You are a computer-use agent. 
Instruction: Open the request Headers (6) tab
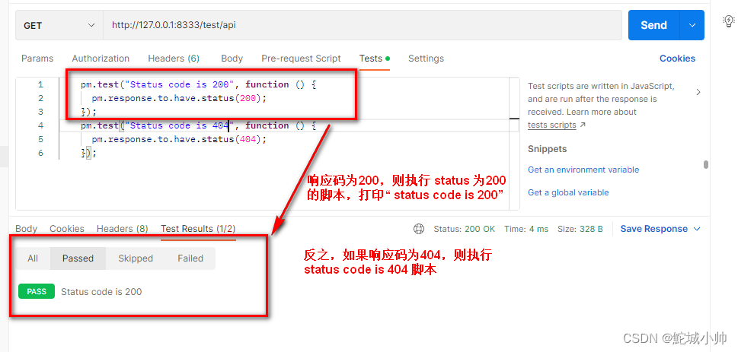174,59
